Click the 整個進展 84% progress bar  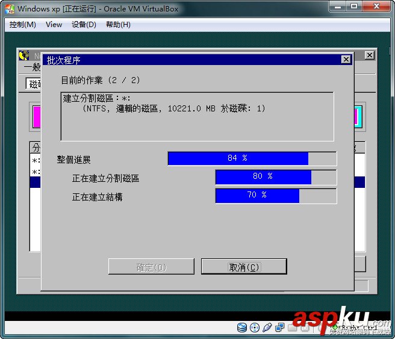pyautogui.click(x=252, y=158)
